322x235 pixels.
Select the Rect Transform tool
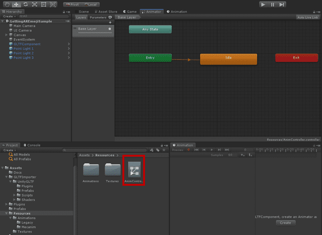[44, 4]
